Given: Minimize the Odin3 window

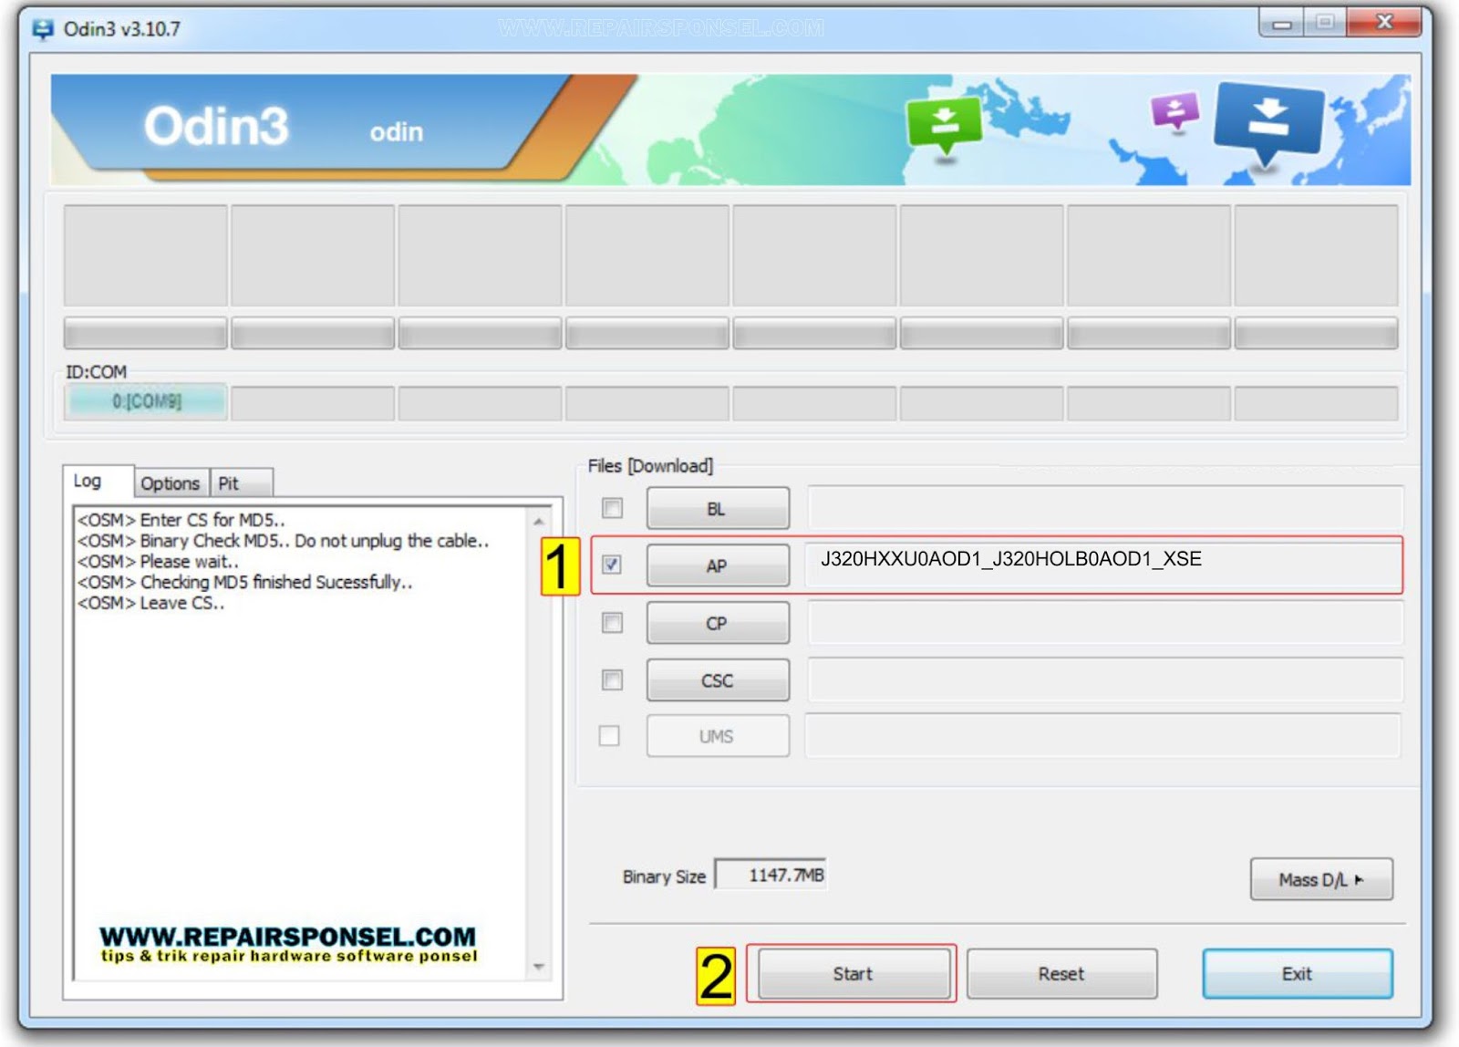Looking at the screenshot, I should [1281, 23].
